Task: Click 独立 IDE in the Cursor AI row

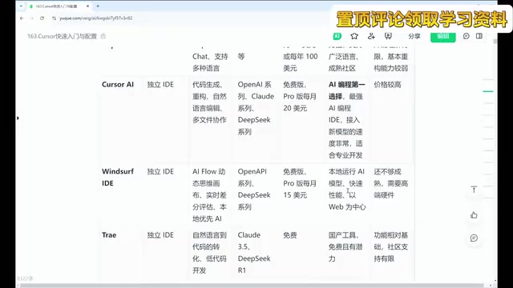Action: pos(160,85)
